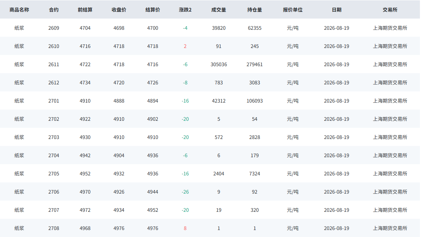Click open interest 279461
The height and width of the screenshot is (237, 422).
coord(254,64)
